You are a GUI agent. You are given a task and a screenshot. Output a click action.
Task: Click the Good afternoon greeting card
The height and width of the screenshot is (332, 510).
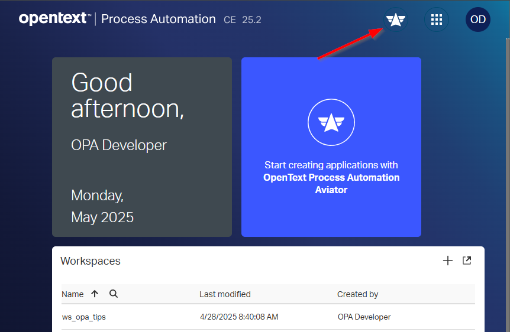point(141,147)
